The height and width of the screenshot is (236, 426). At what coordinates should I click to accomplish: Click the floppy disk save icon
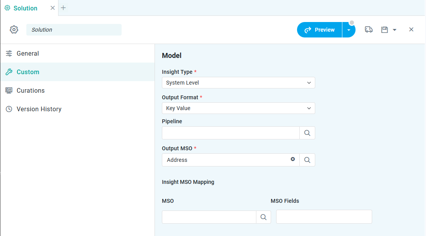[x=385, y=30]
